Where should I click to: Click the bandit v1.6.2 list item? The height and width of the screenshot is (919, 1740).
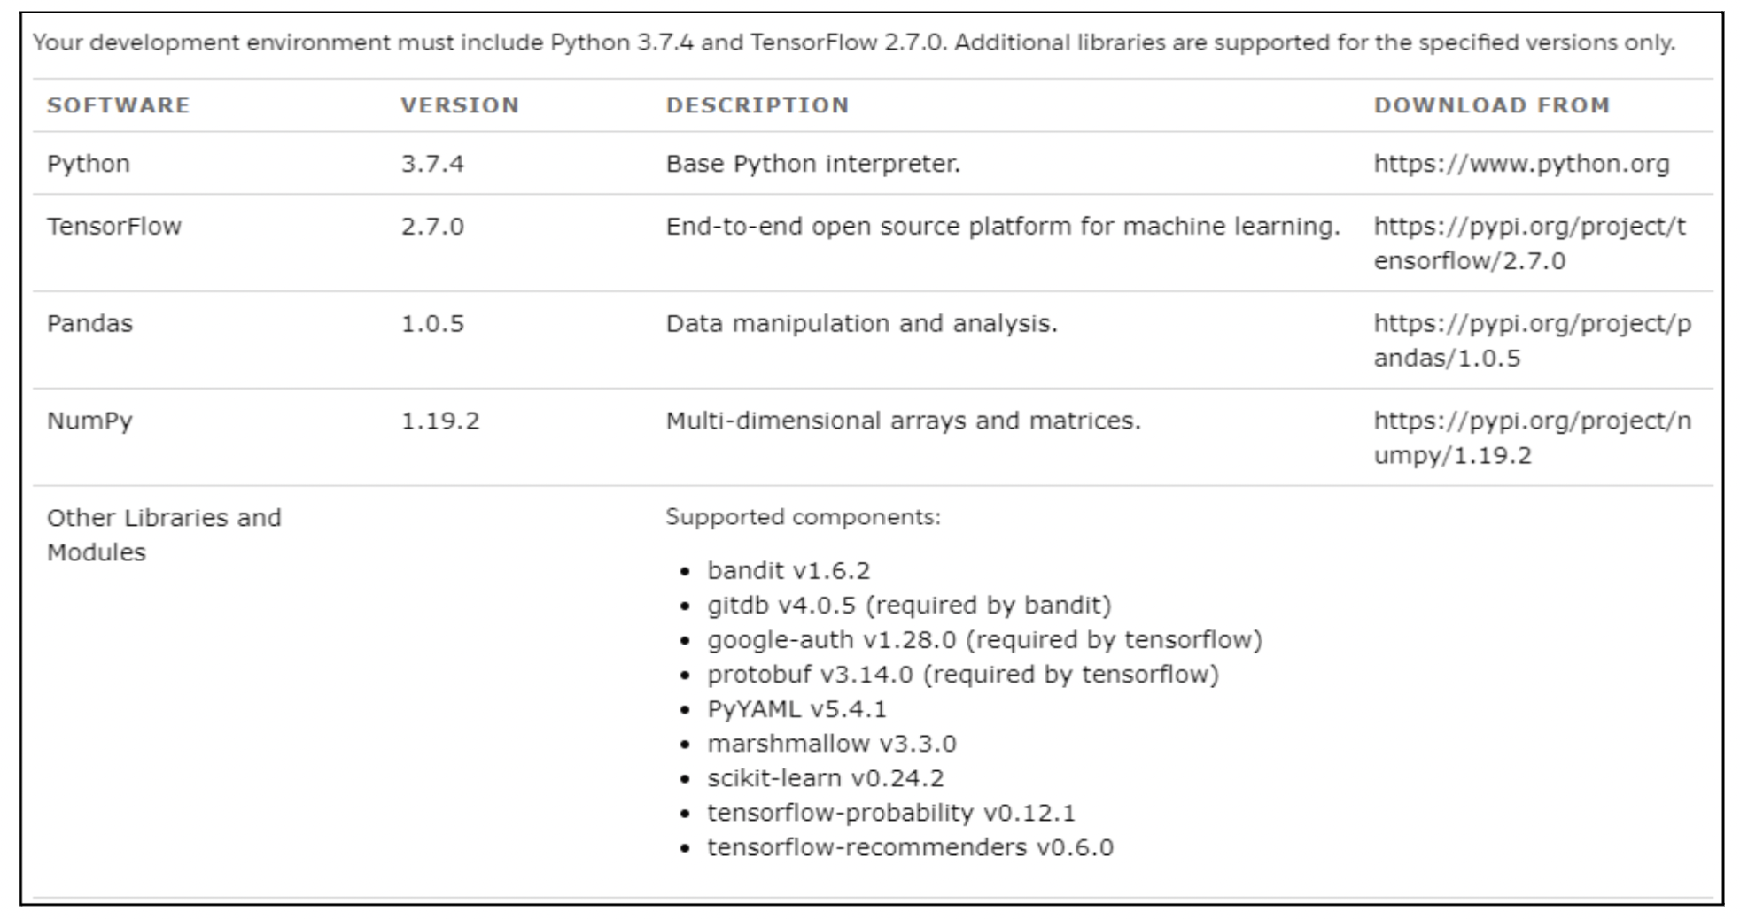pos(788,570)
